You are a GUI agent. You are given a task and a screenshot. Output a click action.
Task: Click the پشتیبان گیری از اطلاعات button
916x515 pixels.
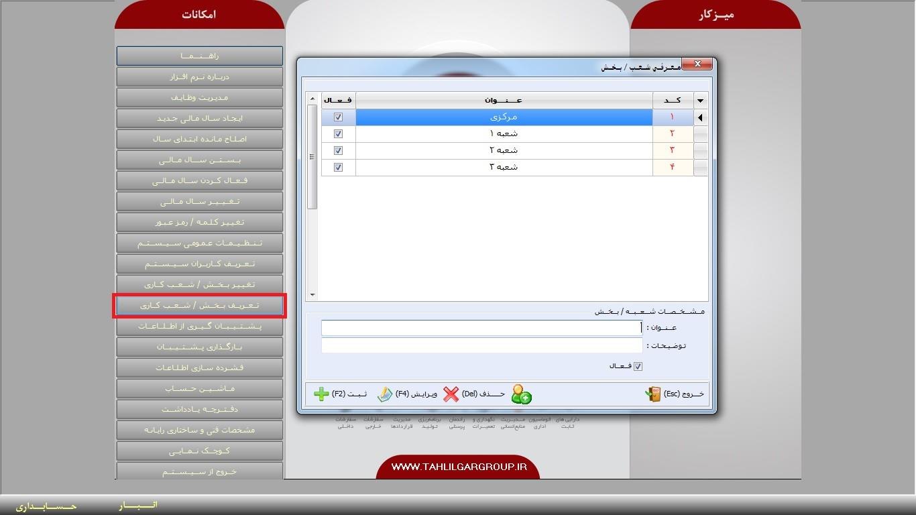[x=199, y=327]
